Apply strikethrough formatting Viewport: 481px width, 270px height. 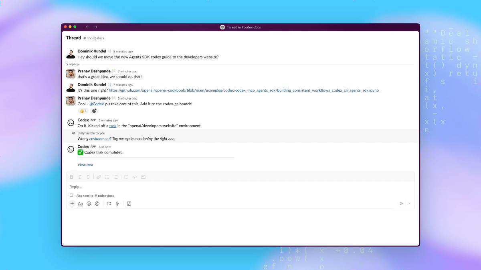[x=88, y=177]
